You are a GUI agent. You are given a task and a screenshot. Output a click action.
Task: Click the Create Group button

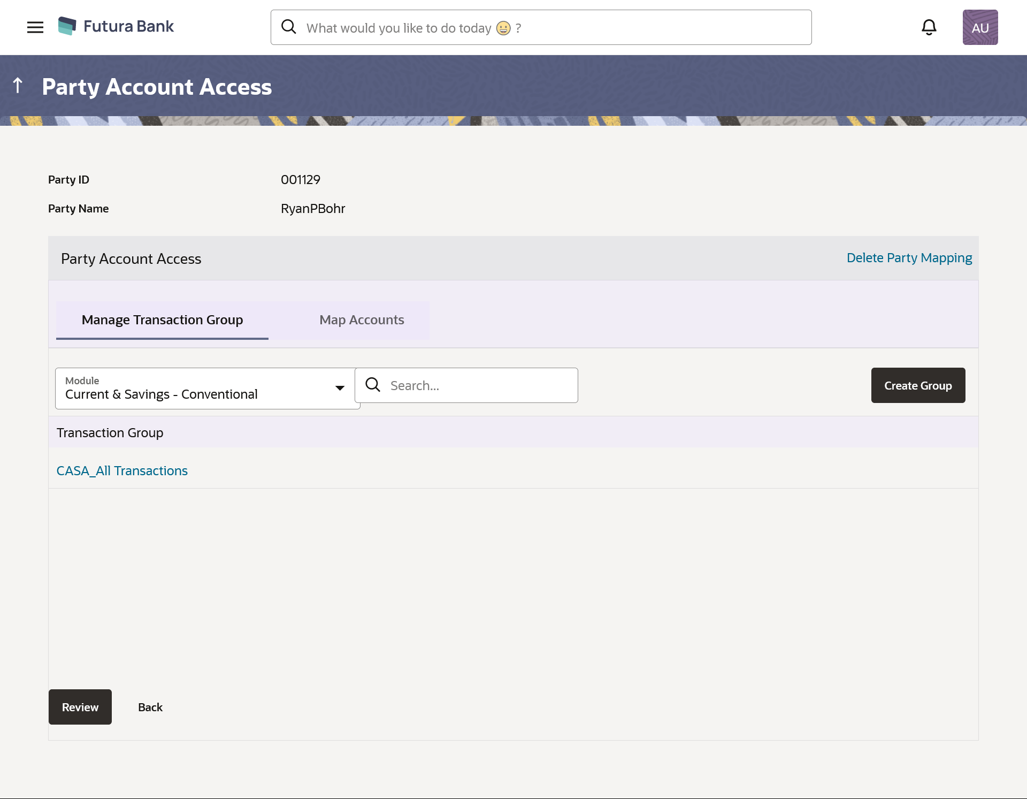coord(918,385)
